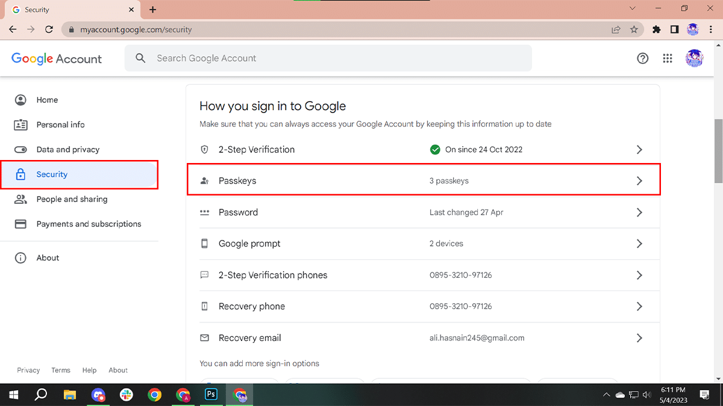Image resolution: width=723 pixels, height=406 pixels.
Task: Open the Chrome extensions puzzle icon
Action: [657, 29]
